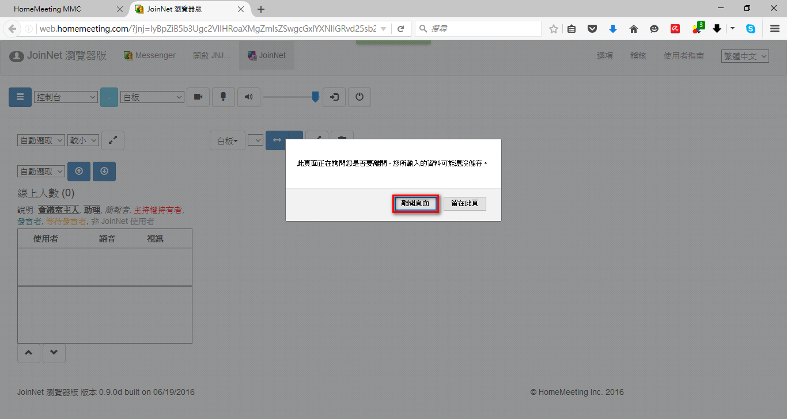Click the blue down-arrow circle button
787x419 pixels.
coord(104,171)
